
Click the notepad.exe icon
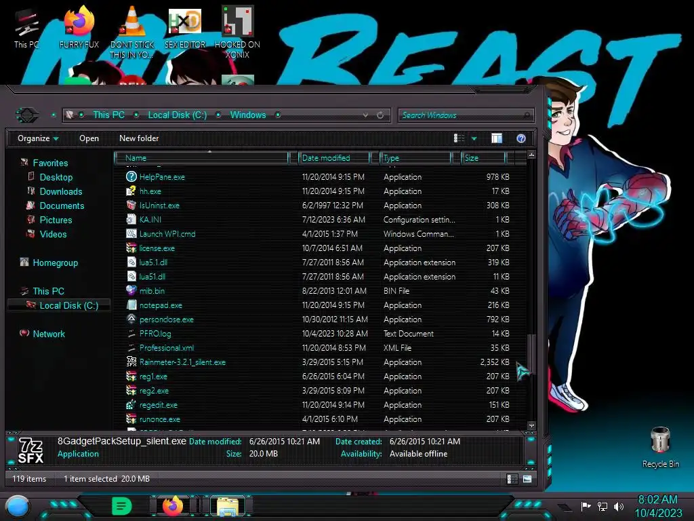[x=131, y=305]
